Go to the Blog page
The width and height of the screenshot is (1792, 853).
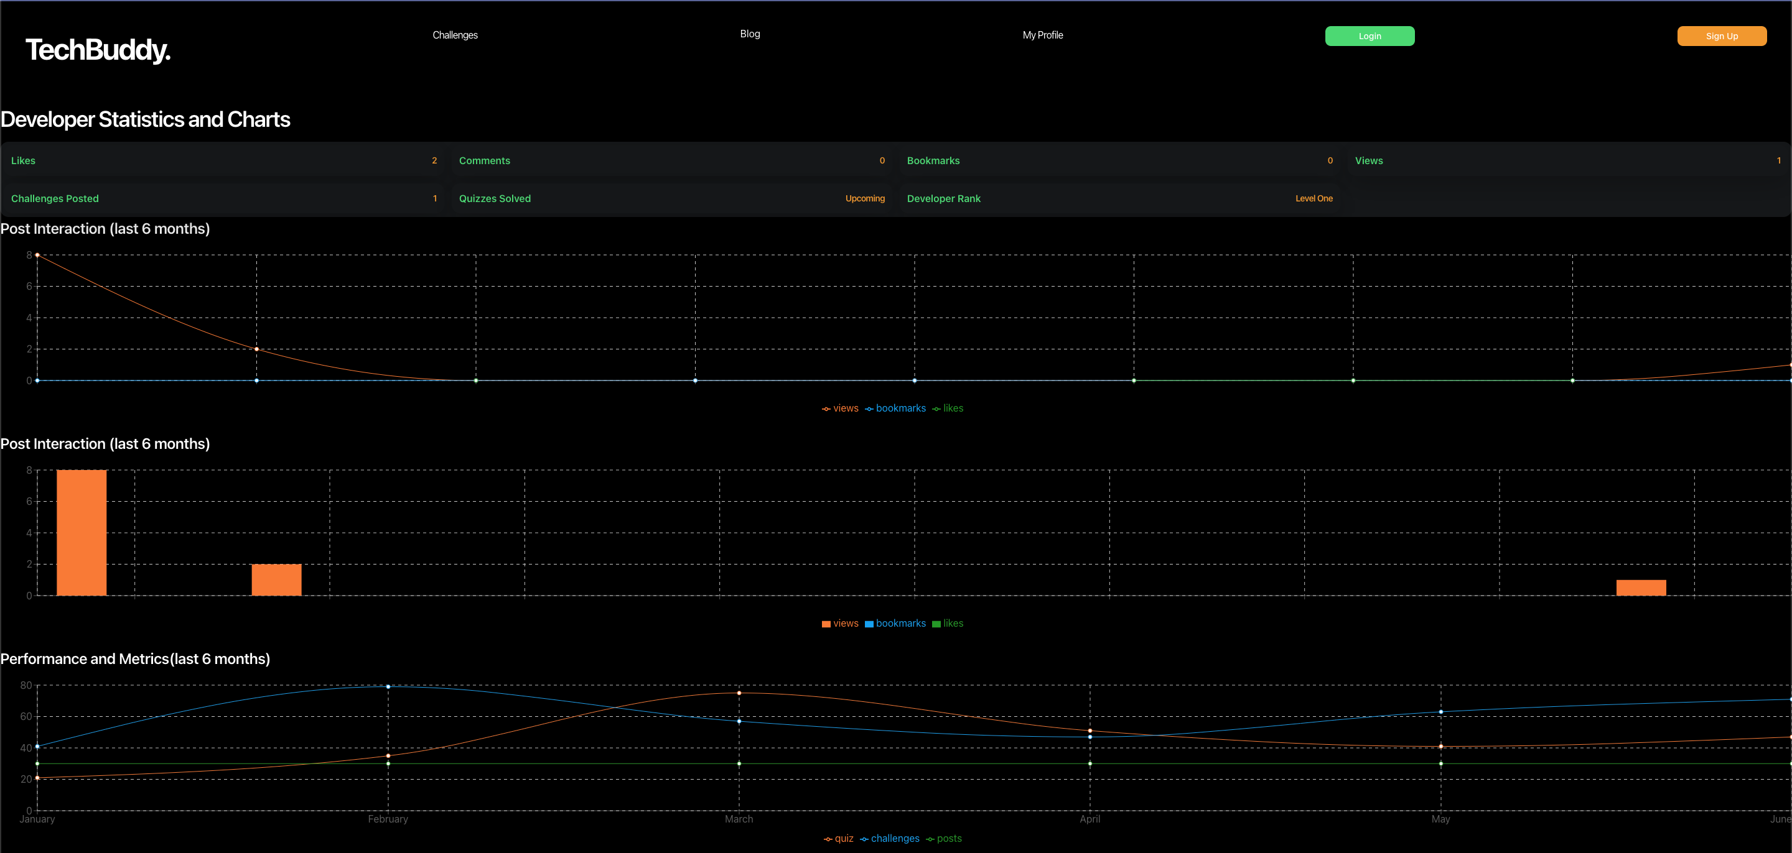749,34
